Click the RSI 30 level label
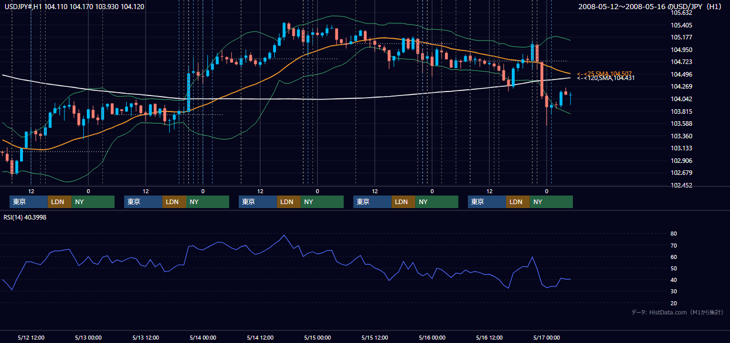The image size is (730, 343). pos(673,292)
